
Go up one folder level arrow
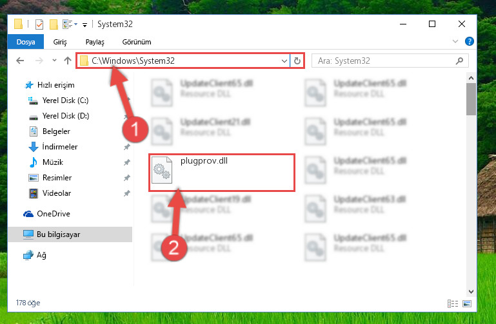pyautogui.click(x=67, y=61)
